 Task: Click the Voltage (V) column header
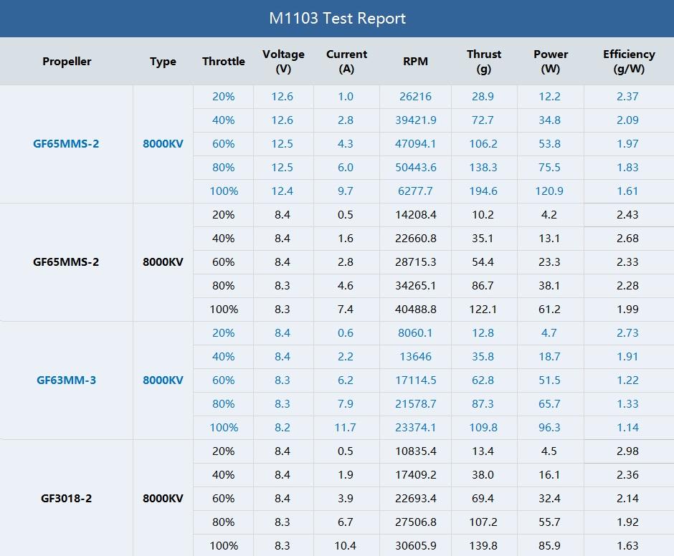pyautogui.click(x=283, y=62)
